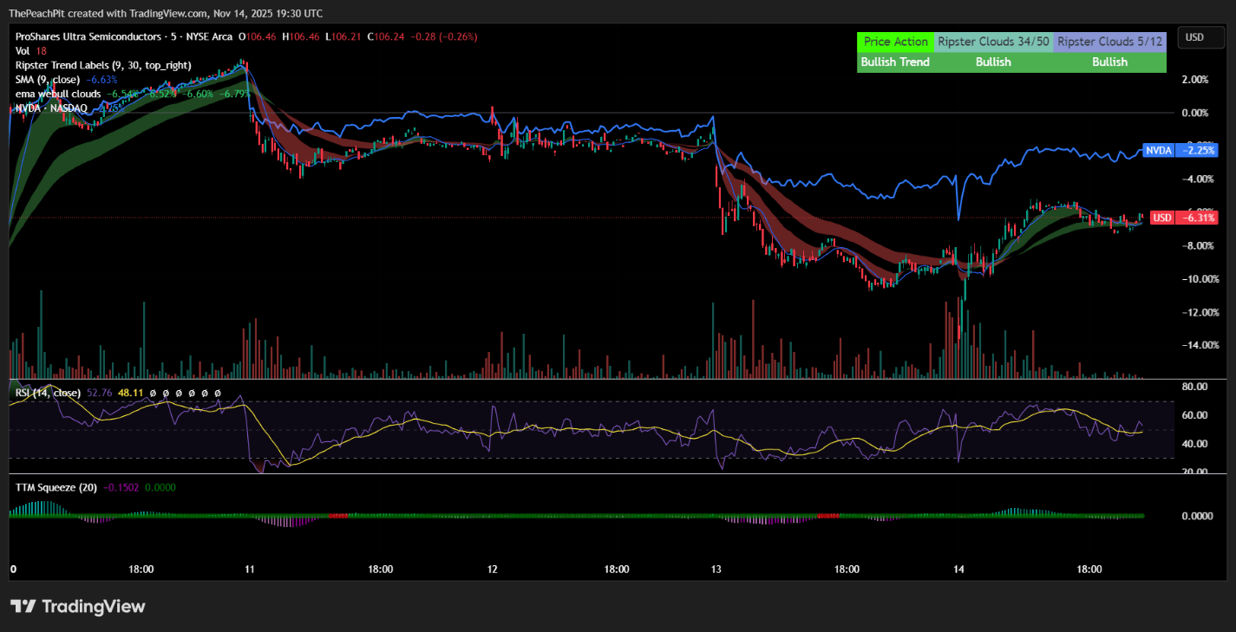This screenshot has height=632, width=1236.
Task: Click the Vol indicator legend label
Action: [23, 51]
